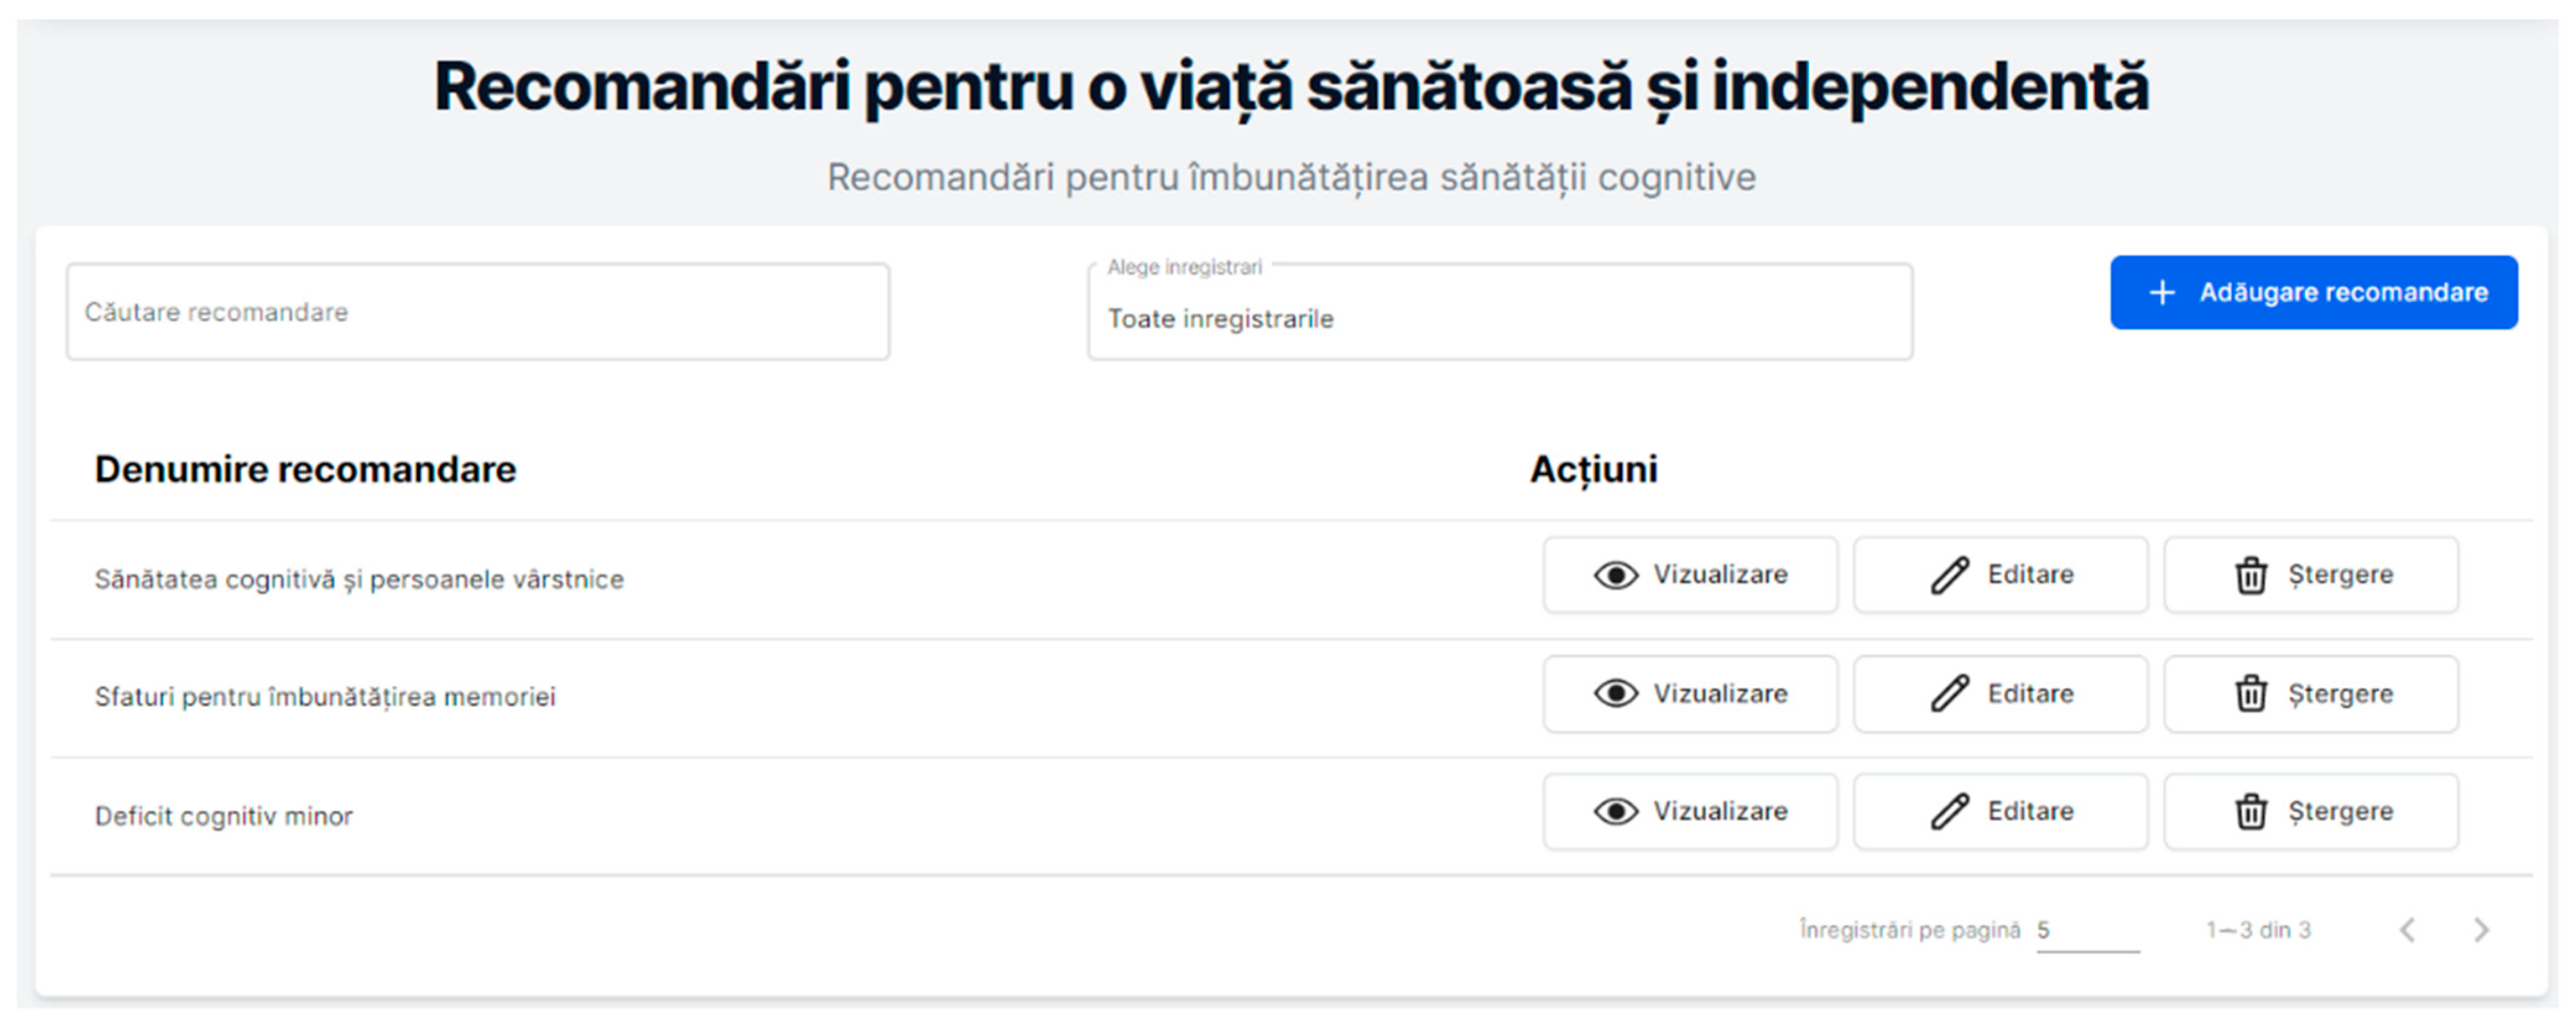The height and width of the screenshot is (1028, 2576).
Task: Click the Căutare recomandare search field
Action: [x=477, y=312]
